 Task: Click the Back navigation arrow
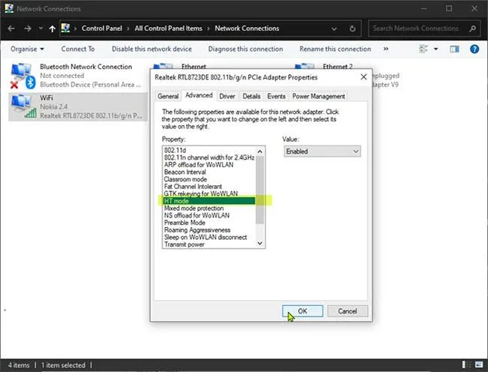[11, 28]
